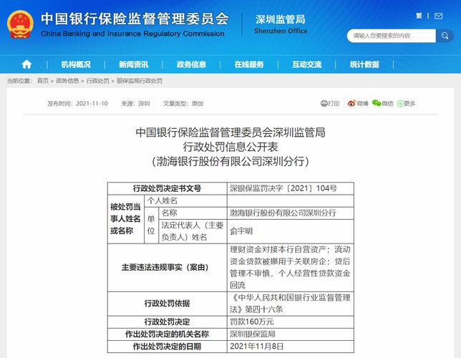This screenshot has height=358, width=461.
Task: Share via WeChat 微信 icon
Action: pos(382,103)
